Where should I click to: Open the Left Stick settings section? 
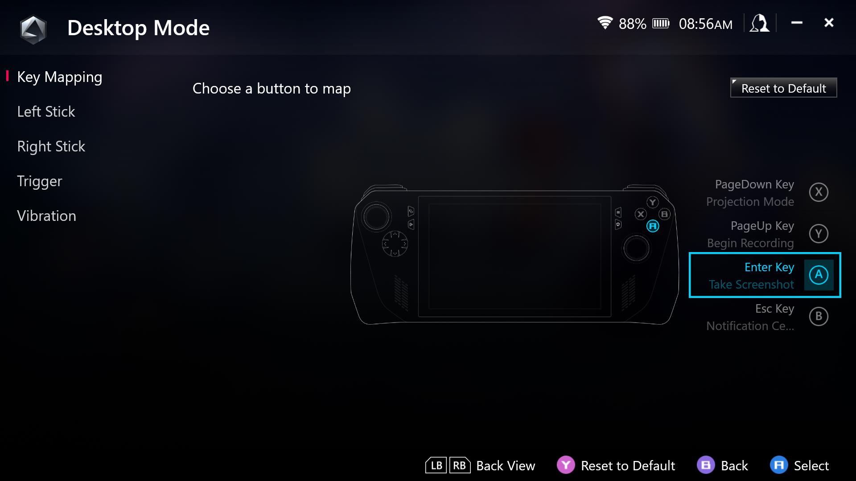click(x=46, y=111)
